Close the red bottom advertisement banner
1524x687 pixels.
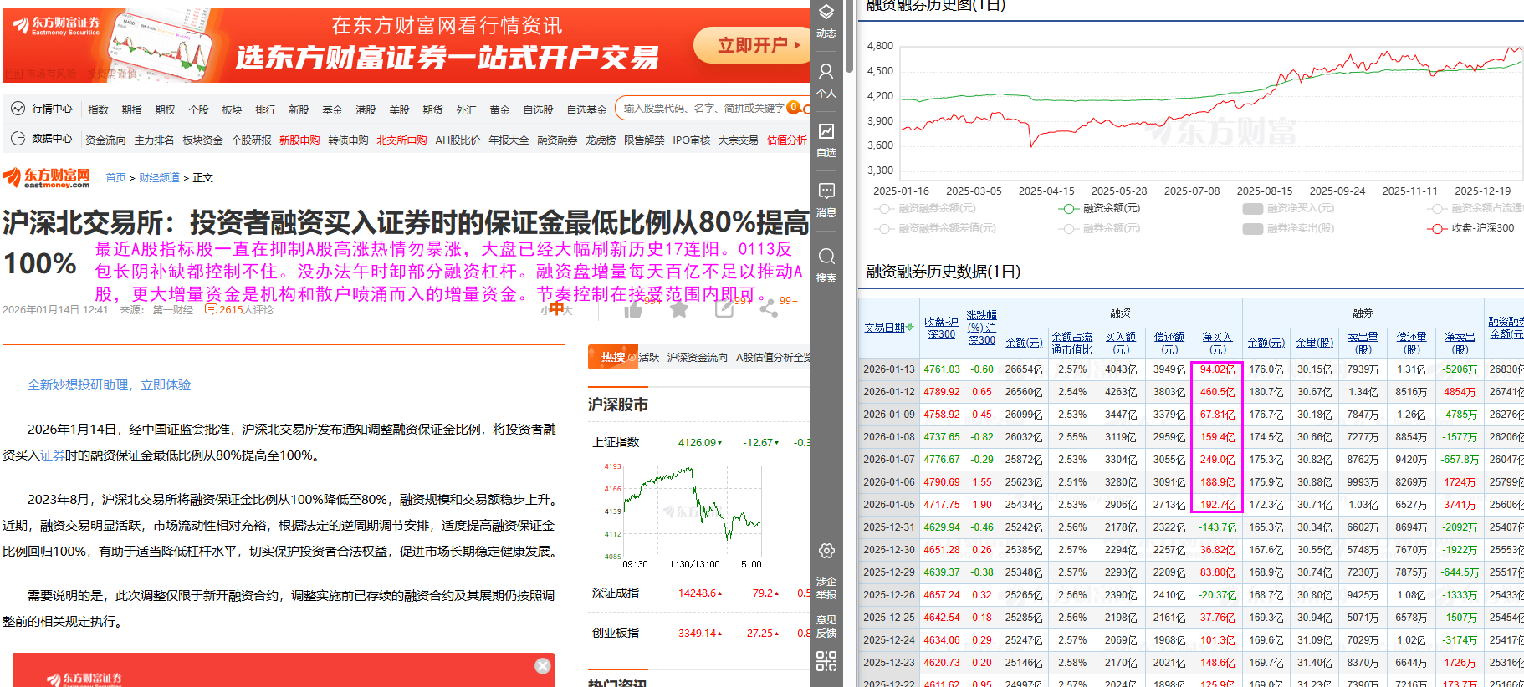543,666
